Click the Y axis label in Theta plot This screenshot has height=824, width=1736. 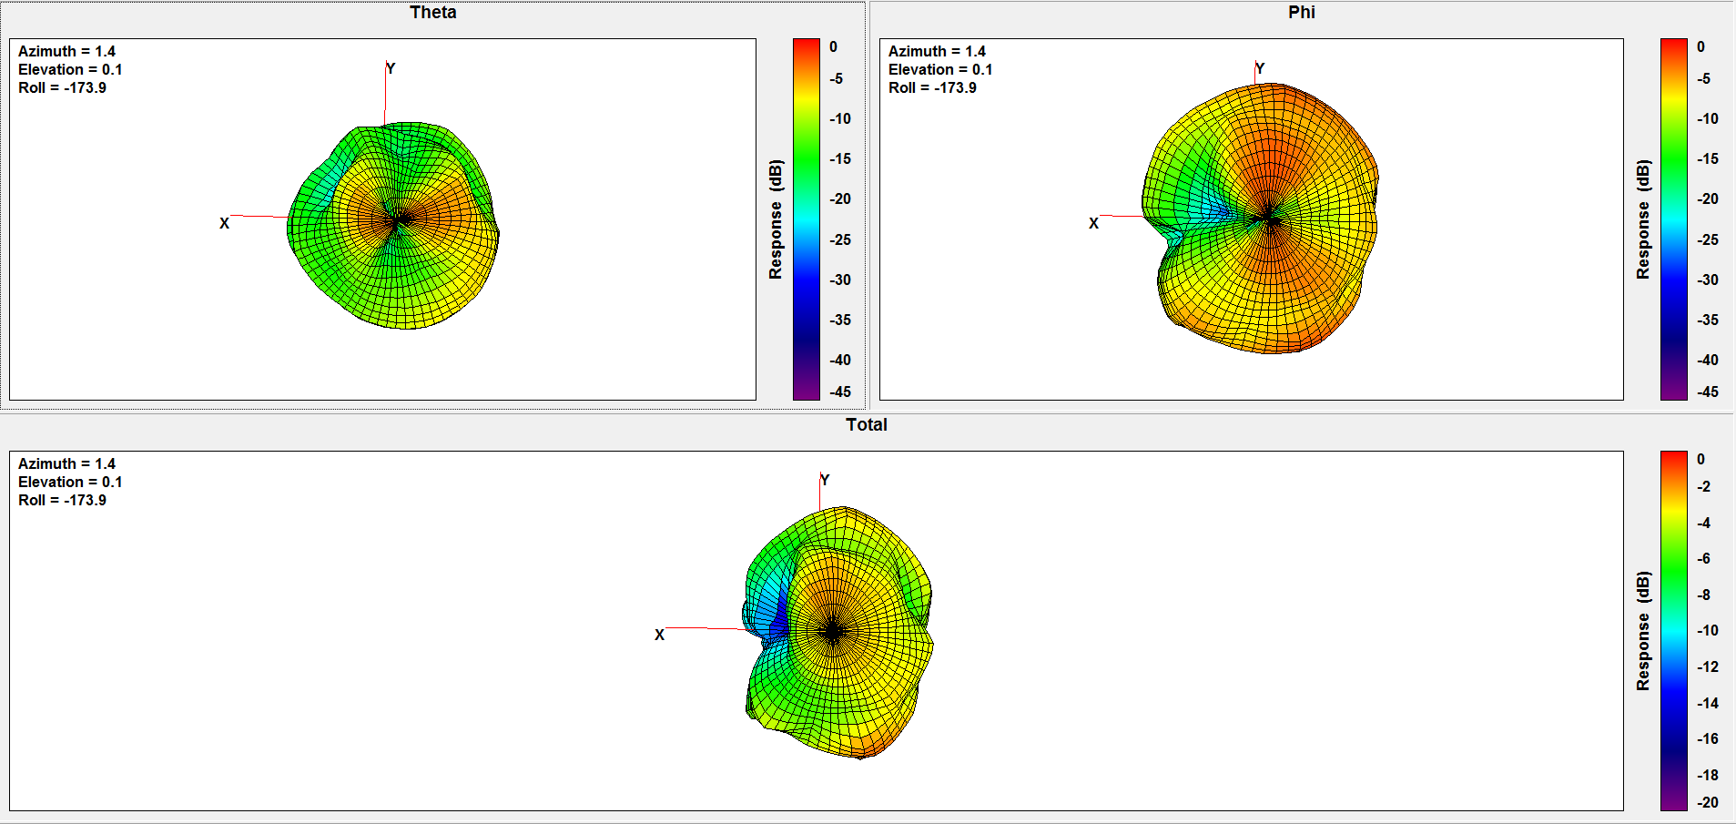pyautogui.click(x=391, y=68)
